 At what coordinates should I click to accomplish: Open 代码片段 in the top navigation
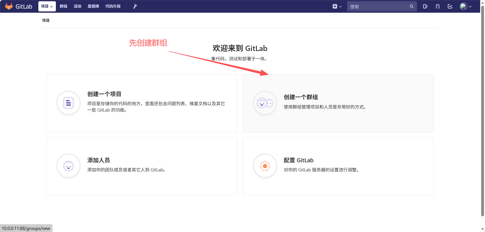113,6
